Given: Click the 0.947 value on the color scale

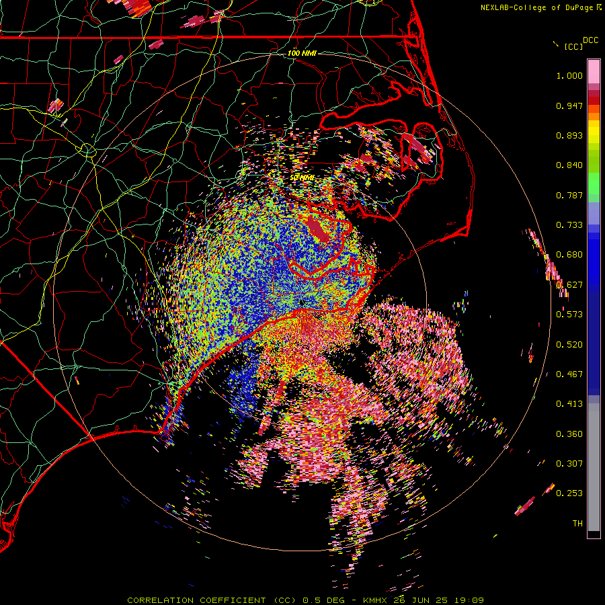Looking at the screenshot, I should pos(569,106).
